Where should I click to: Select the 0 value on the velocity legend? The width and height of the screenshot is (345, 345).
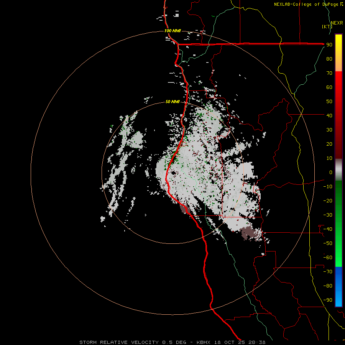tap(331, 172)
